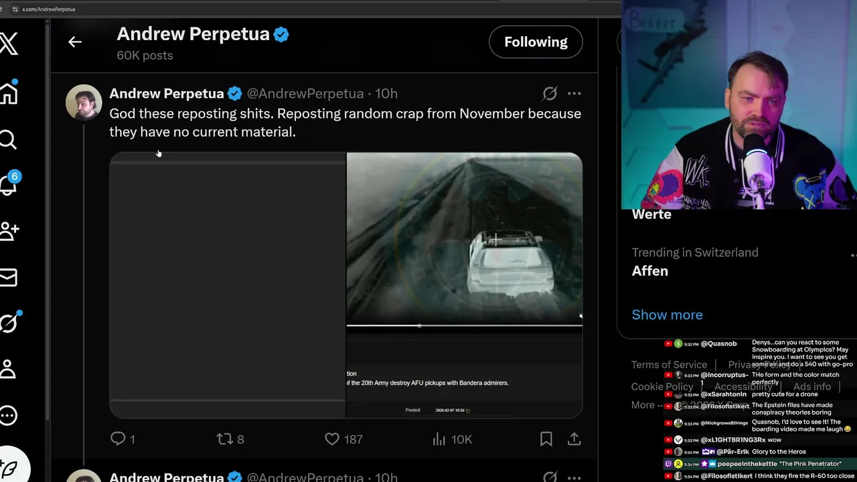Click the video progress bar in the image
Viewport: 857px width, 482px height.
coord(464,325)
